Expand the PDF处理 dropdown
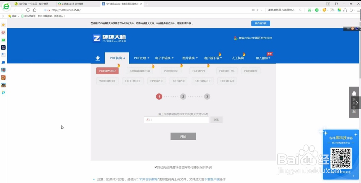 (142, 58)
